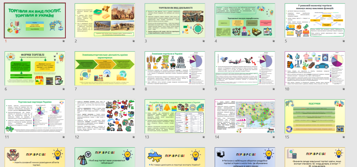The width and height of the screenshot is (357, 167).
Task: Click slide number label 8
Action: pyautogui.click(x=146, y=89)
